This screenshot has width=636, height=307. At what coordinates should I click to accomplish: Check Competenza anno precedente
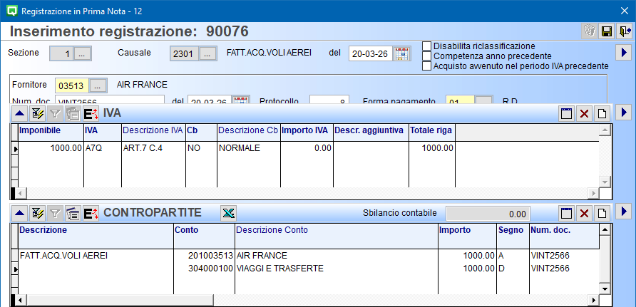427,56
